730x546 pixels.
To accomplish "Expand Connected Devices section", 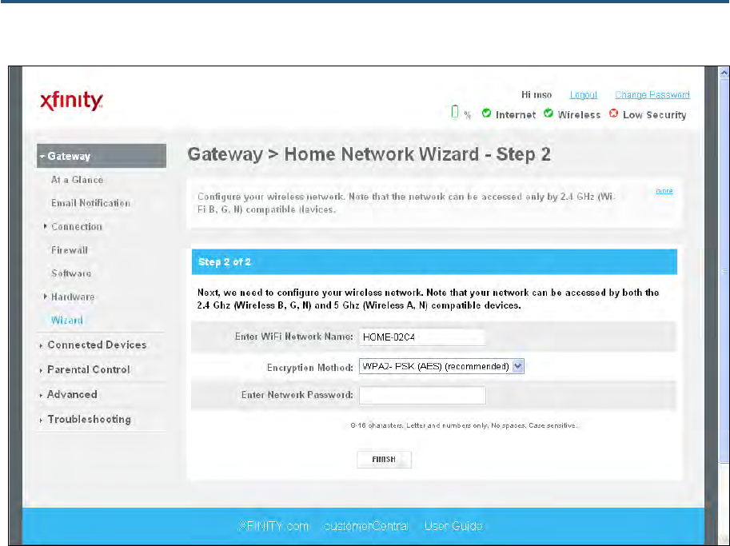I will [97, 345].
